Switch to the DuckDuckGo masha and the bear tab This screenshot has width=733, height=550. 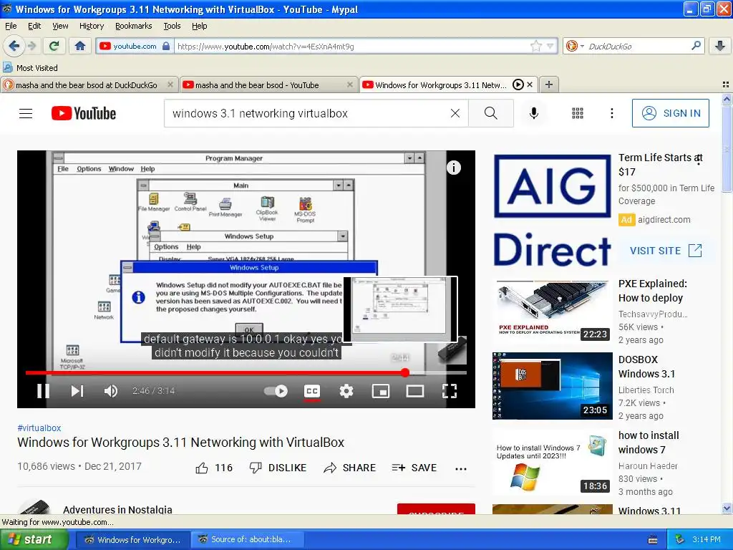[89, 85]
